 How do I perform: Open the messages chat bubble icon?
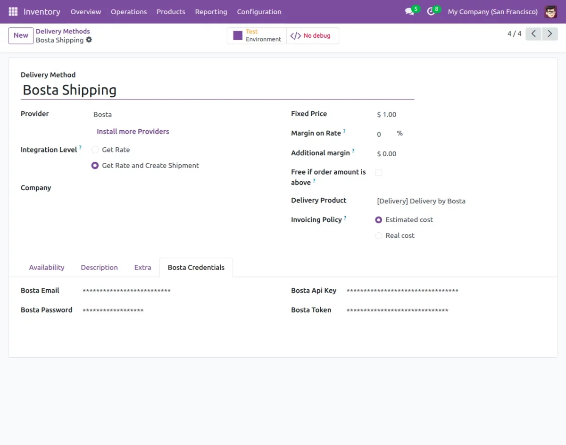tap(409, 12)
